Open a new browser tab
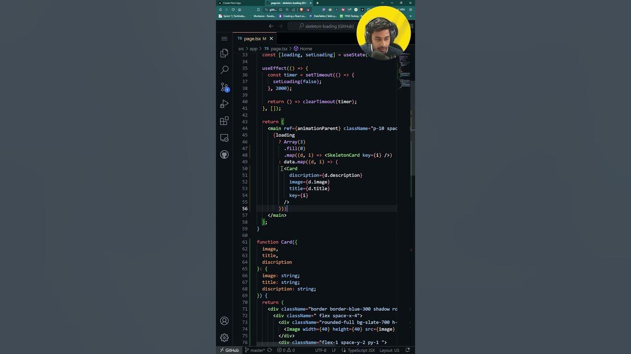The height and width of the screenshot is (354, 631). [x=317, y=3]
